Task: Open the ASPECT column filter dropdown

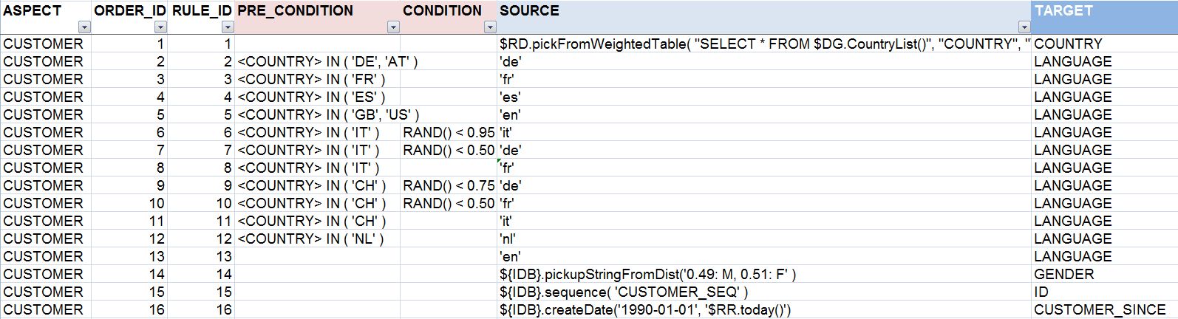Action: (x=84, y=27)
